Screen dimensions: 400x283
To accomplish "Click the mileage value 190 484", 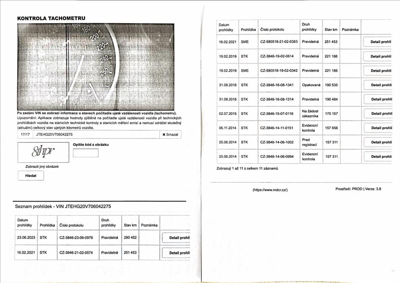I will pyautogui.click(x=331, y=99).
